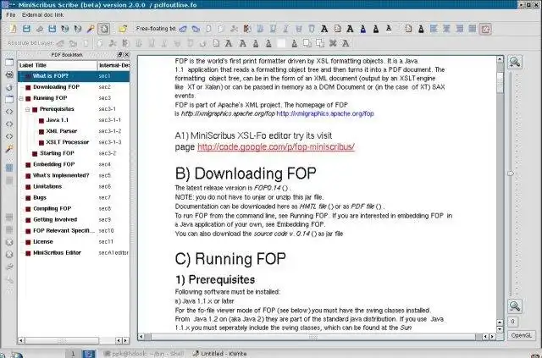The image size is (542, 358).
Task: Click the sec3-1-2 internal destination cell
Action: click(x=110, y=131)
